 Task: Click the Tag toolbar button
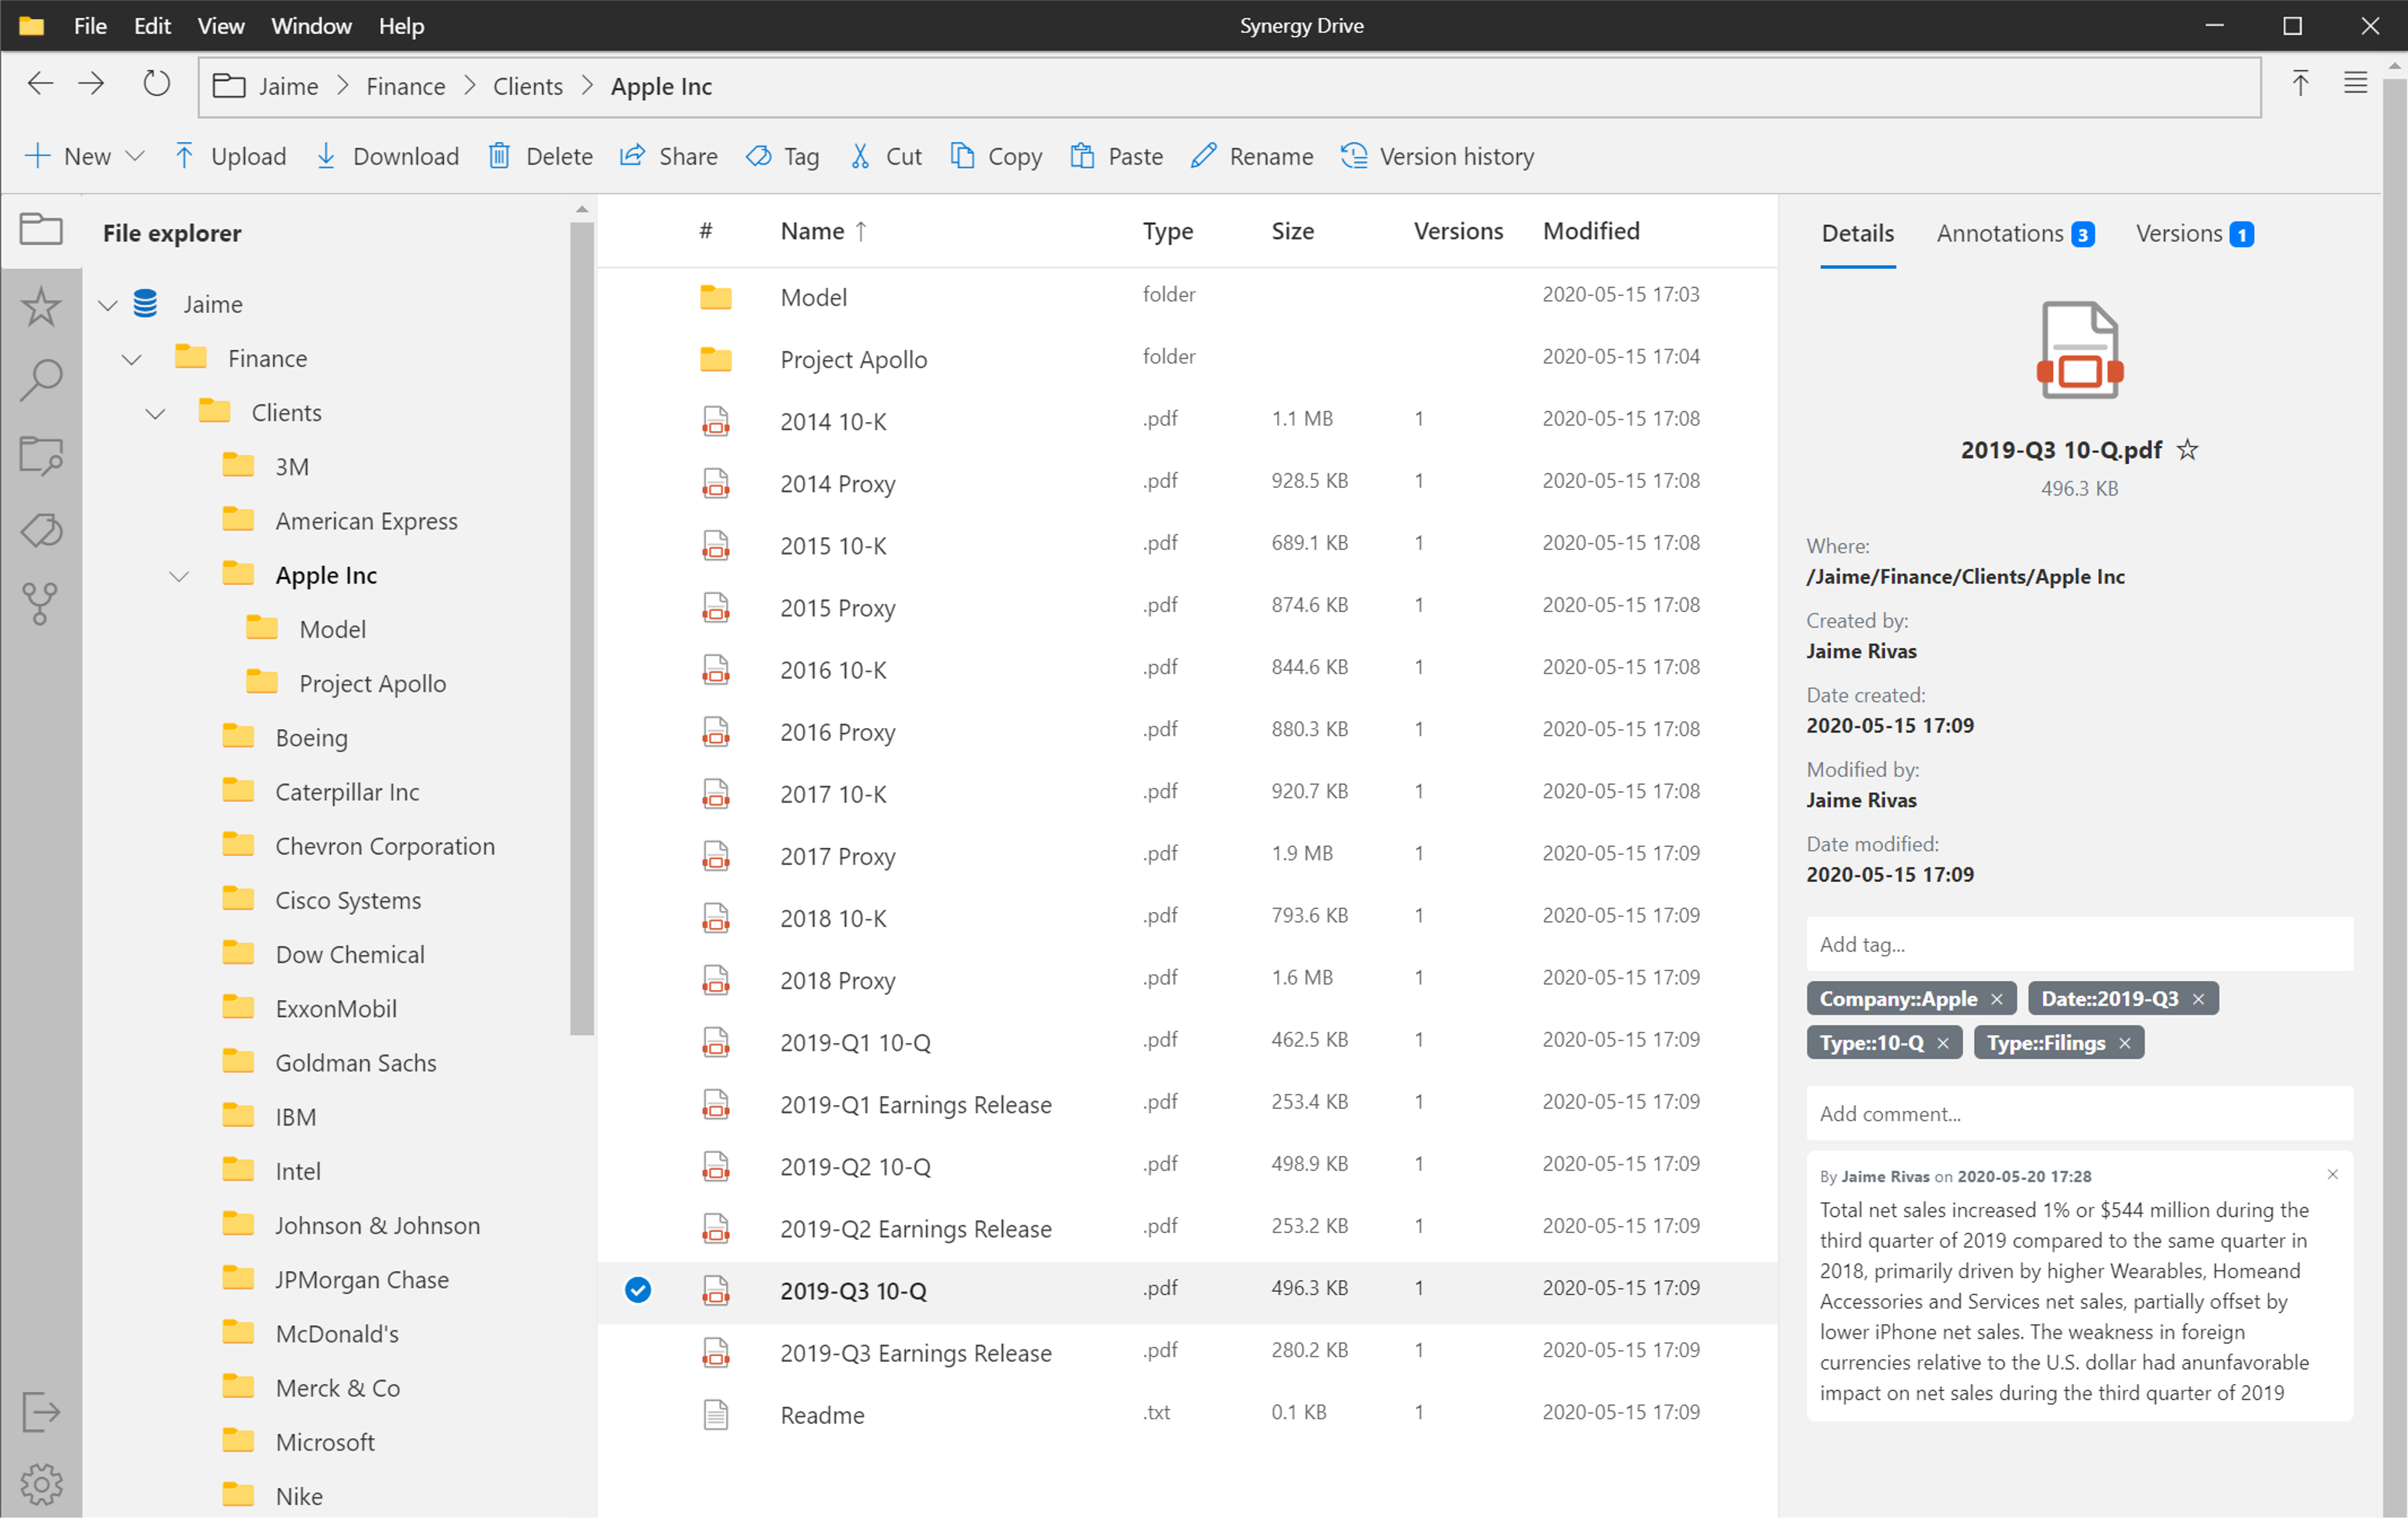coord(783,156)
